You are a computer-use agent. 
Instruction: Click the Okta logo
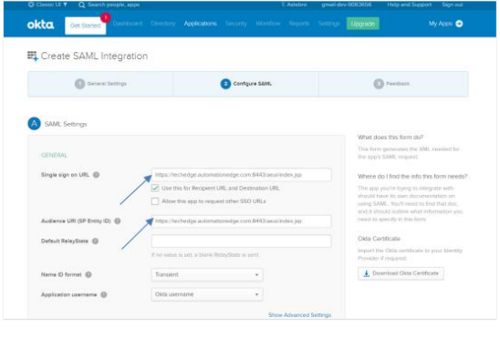pyautogui.click(x=40, y=25)
